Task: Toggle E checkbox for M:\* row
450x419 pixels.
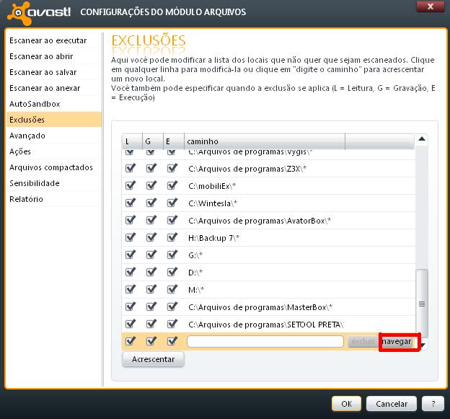Action: [x=172, y=289]
